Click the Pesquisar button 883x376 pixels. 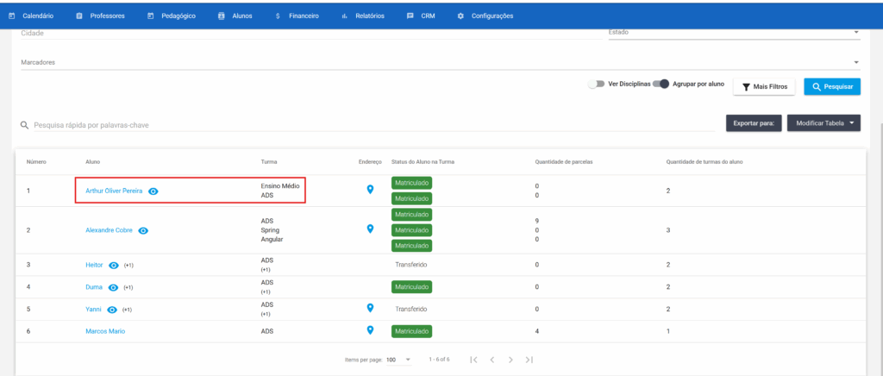click(x=832, y=87)
